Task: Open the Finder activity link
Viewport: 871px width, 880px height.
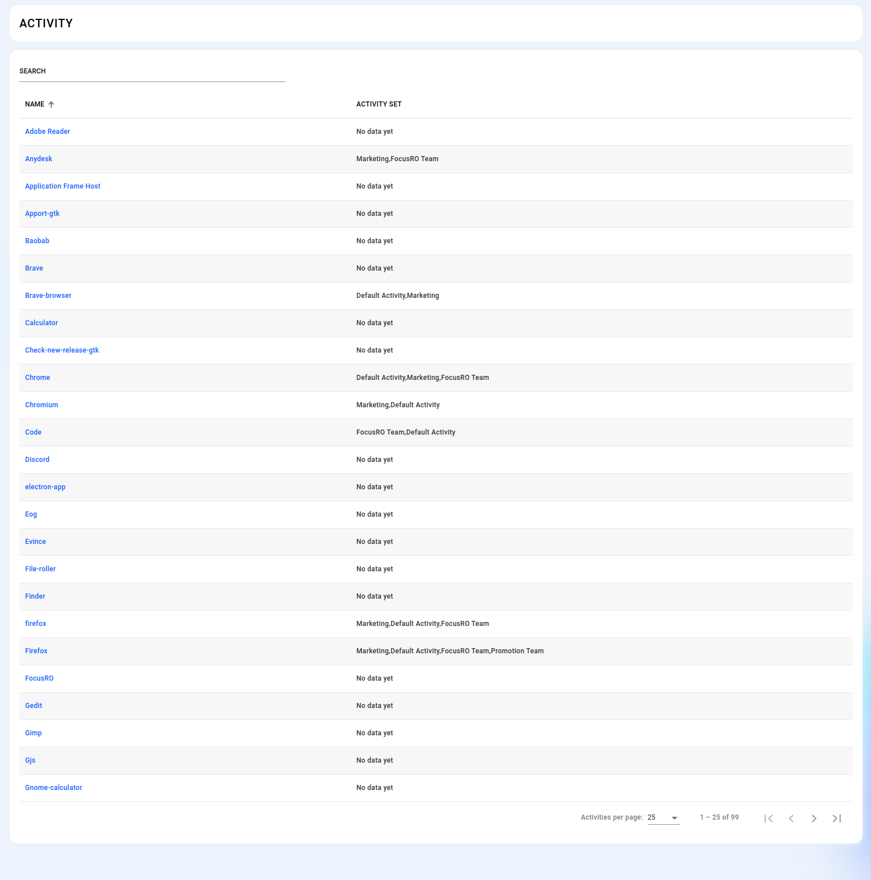Action: point(35,596)
